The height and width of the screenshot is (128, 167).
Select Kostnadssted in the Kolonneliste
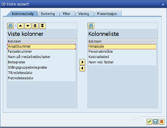pyautogui.click(x=122, y=57)
